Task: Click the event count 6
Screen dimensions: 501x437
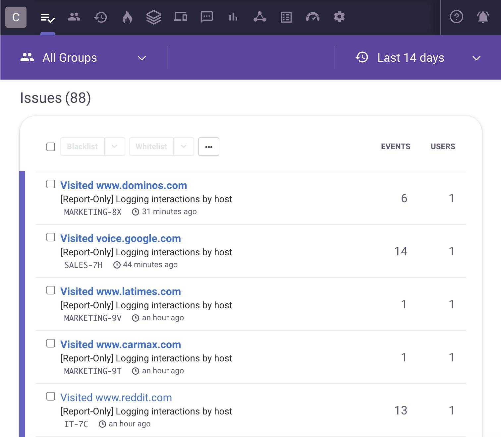Action: tap(404, 198)
